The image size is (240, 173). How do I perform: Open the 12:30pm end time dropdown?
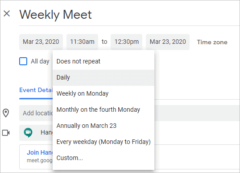pyautogui.click(x=126, y=42)
